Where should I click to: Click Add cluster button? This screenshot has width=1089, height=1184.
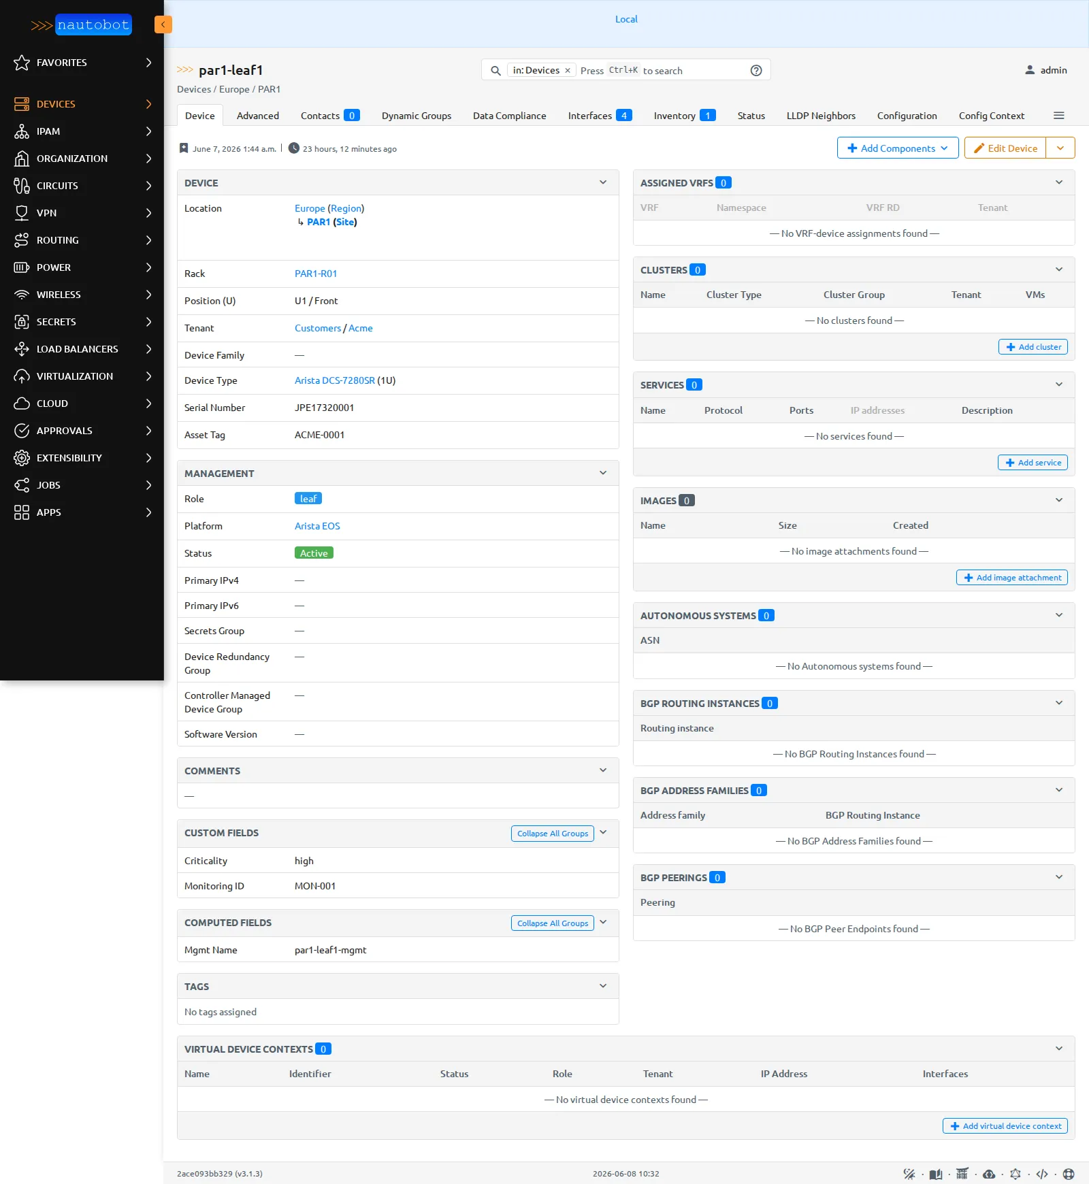pyautogui.click(x=1033, y=347)
